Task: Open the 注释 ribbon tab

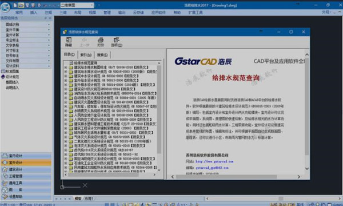Action: (x=48, y=13)
